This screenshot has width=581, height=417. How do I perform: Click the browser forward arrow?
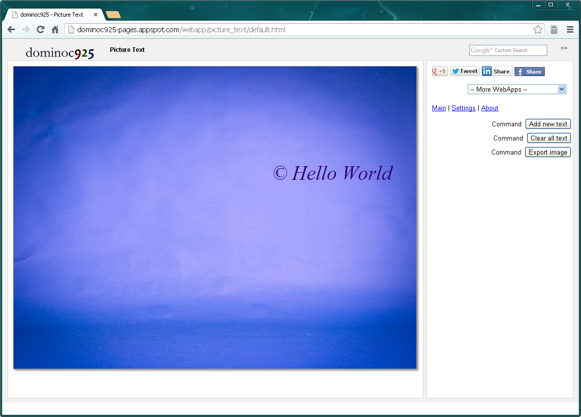click(26, 30)
